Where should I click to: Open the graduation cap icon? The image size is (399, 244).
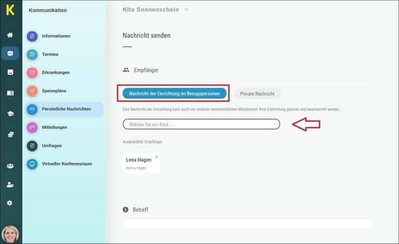pyautogui.click(x=10, y=113)
